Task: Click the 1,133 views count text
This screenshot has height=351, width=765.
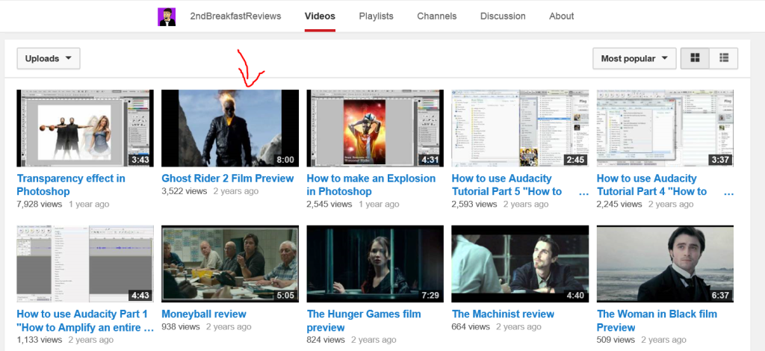Action: [40, 340]
